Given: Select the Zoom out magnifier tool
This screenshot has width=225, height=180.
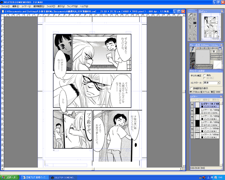Looking at the screenshot, I should [x=195, y=39].
